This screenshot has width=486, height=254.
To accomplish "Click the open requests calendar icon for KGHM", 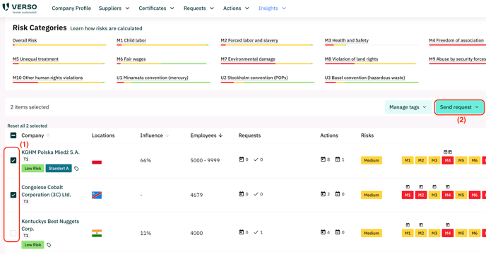I will click(x=241, y=159).
